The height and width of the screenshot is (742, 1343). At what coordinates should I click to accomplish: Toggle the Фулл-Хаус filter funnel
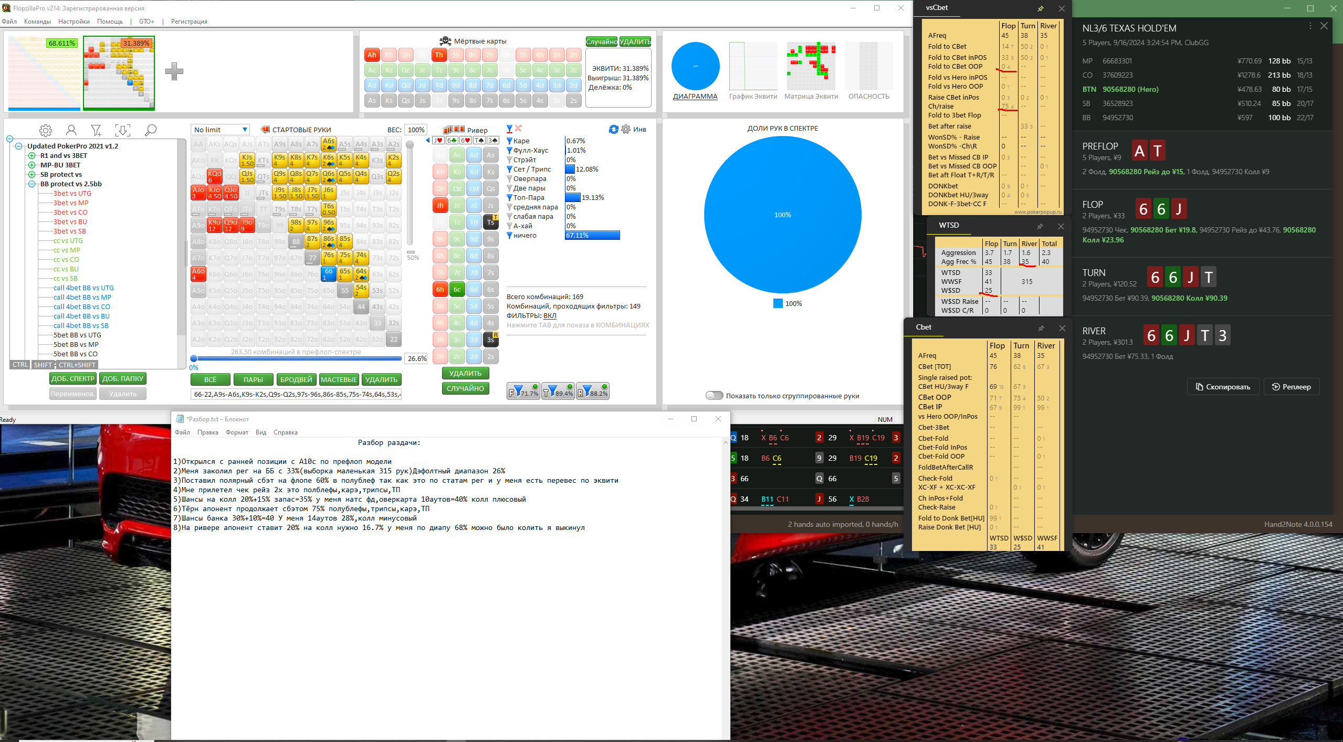(x=509, y=150)
